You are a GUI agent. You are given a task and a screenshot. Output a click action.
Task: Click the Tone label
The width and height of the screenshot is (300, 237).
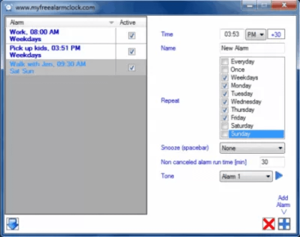coord(168,176)
